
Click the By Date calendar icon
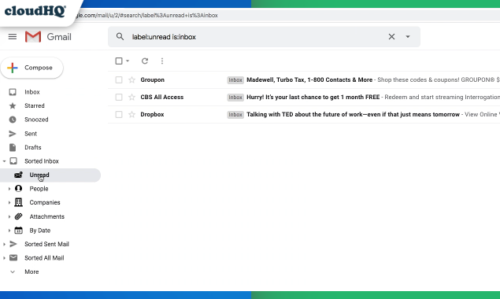click(18, 230)
